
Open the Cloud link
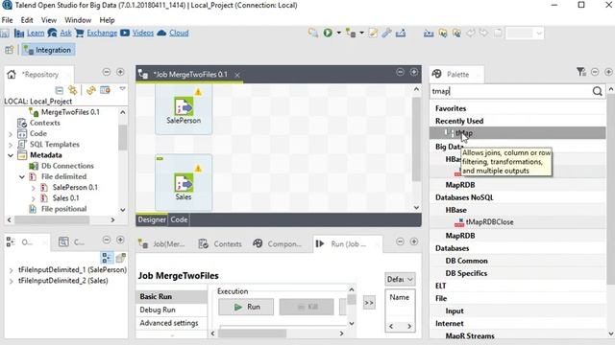coord(179,33)
